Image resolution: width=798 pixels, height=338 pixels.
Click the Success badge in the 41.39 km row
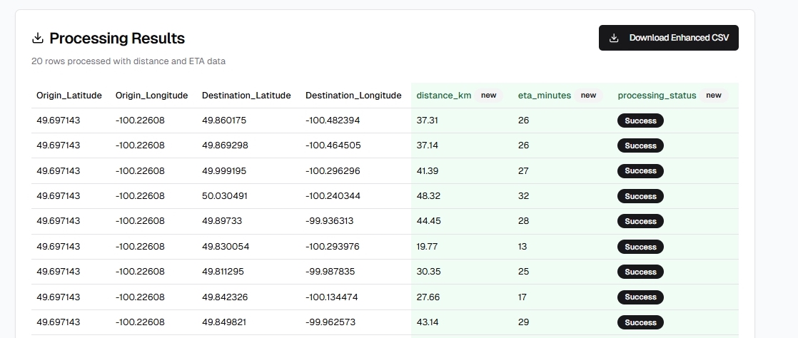[x=640, y=170]
